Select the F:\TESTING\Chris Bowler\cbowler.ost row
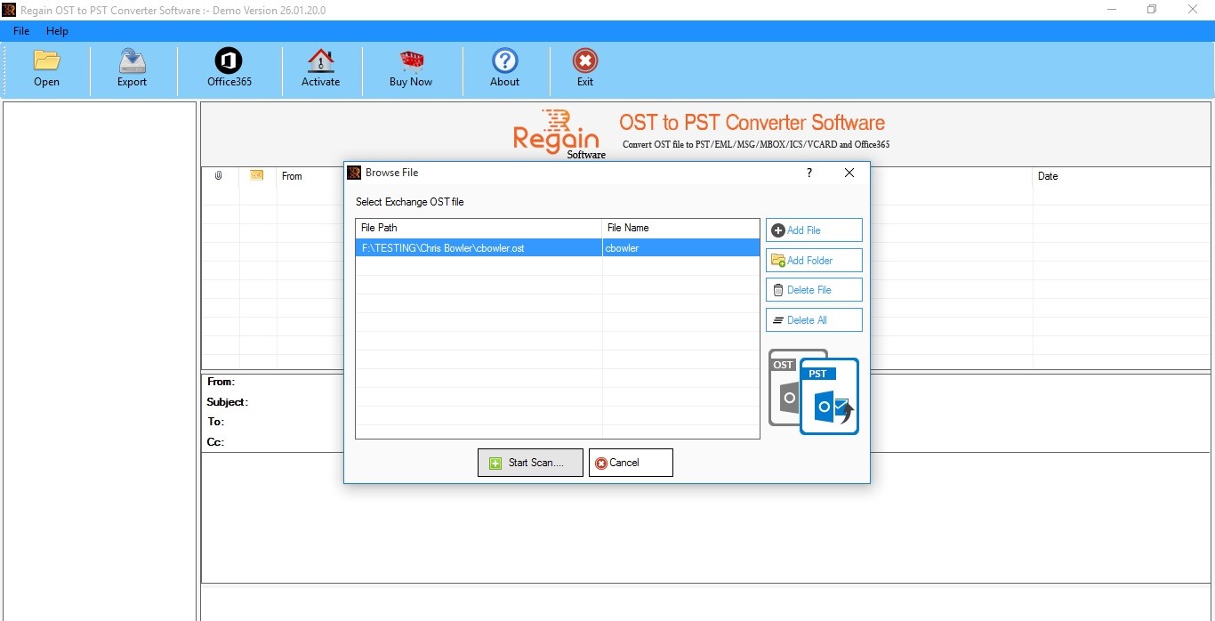This screenshot has height=621, width=1215. [558, 248]
